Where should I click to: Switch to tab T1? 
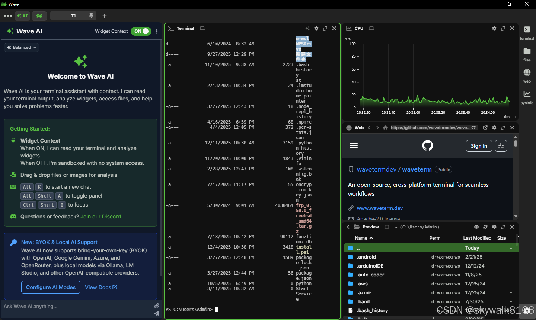pos(73,16)
